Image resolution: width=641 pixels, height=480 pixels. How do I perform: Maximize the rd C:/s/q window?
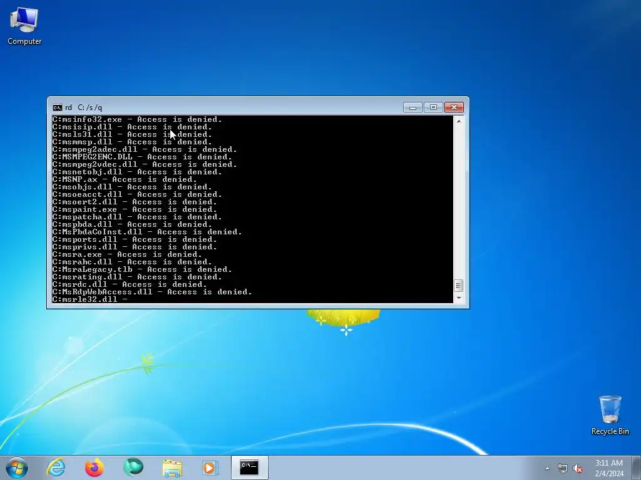pyautogui.click(x=433, y=107)
